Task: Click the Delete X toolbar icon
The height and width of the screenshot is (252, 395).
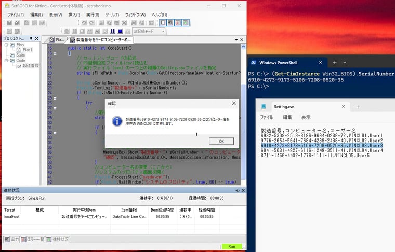Action: point(124,23)
